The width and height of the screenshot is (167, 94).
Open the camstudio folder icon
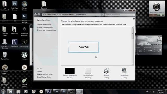tap(15, 30)
